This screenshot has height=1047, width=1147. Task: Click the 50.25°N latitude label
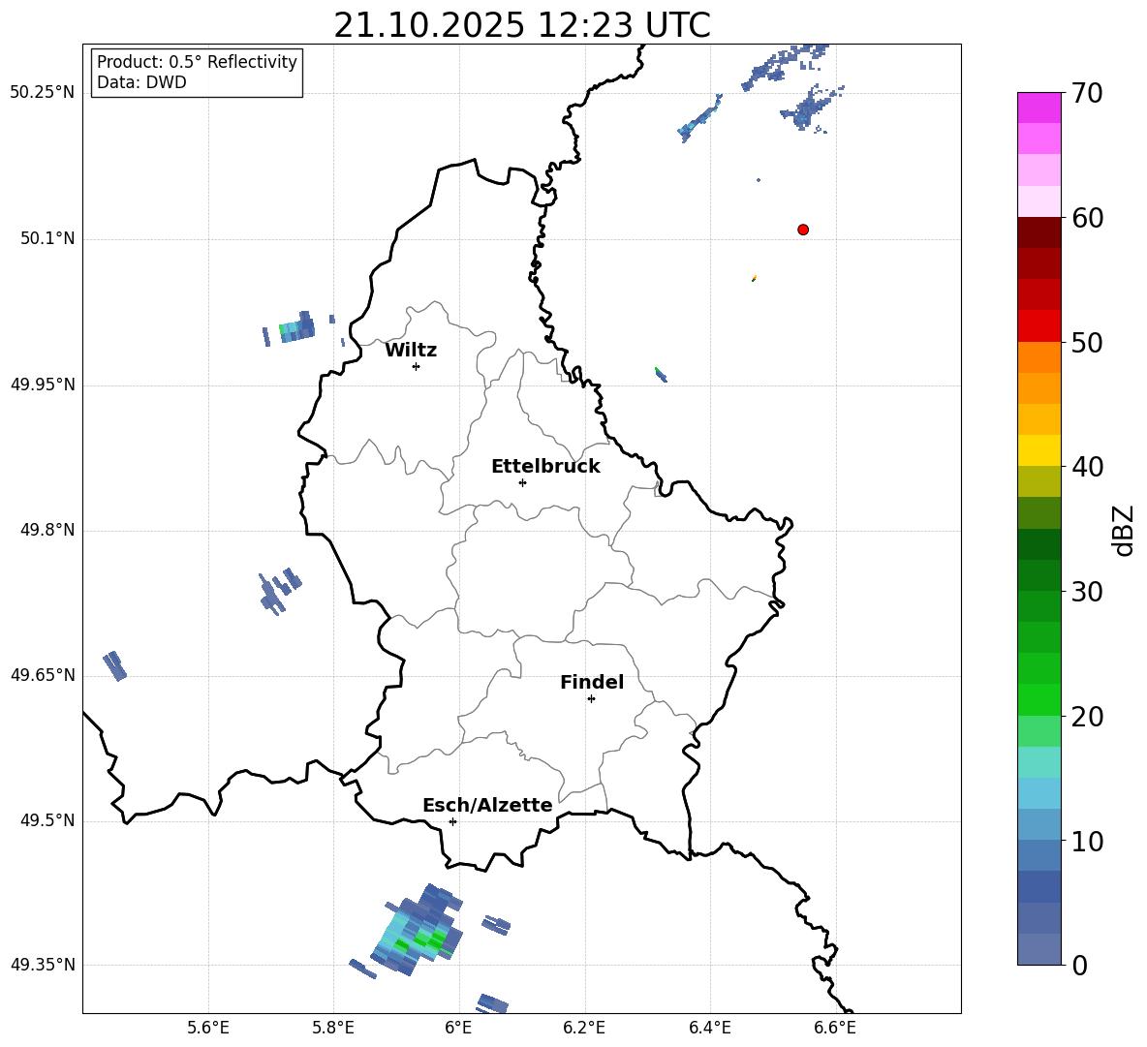43,93
